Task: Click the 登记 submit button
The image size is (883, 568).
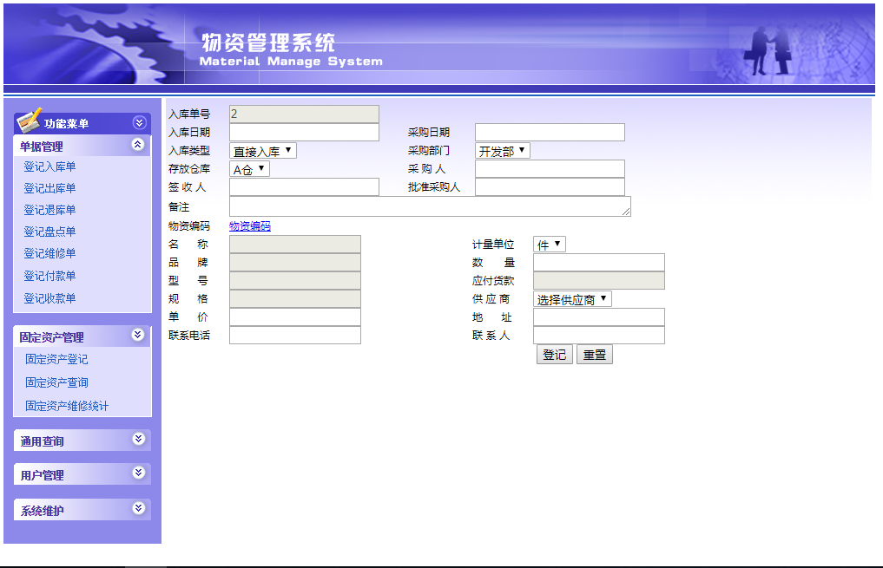Action: tap(554, 355)
